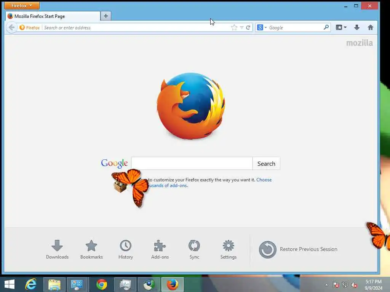Expand the address bar history dropdown arrow
Image resolution: width=390 pixels, height=292 pixels.
[x=241, y=28]
